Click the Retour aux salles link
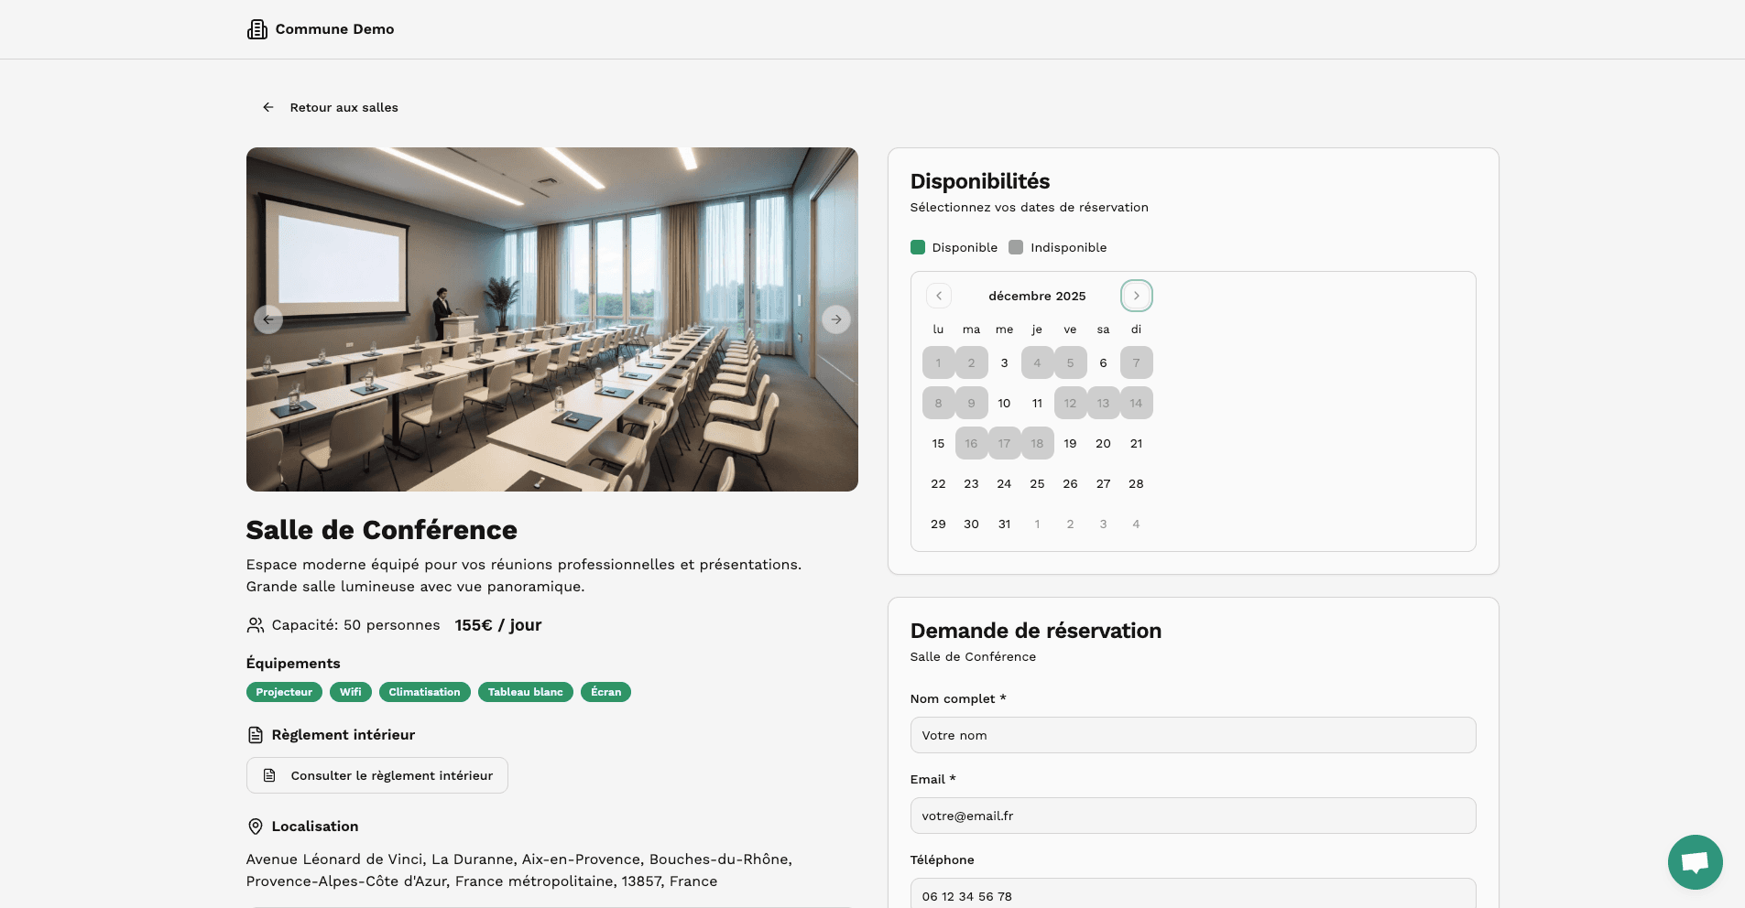This screenshot has height=908, width=1745. [343, 107]
